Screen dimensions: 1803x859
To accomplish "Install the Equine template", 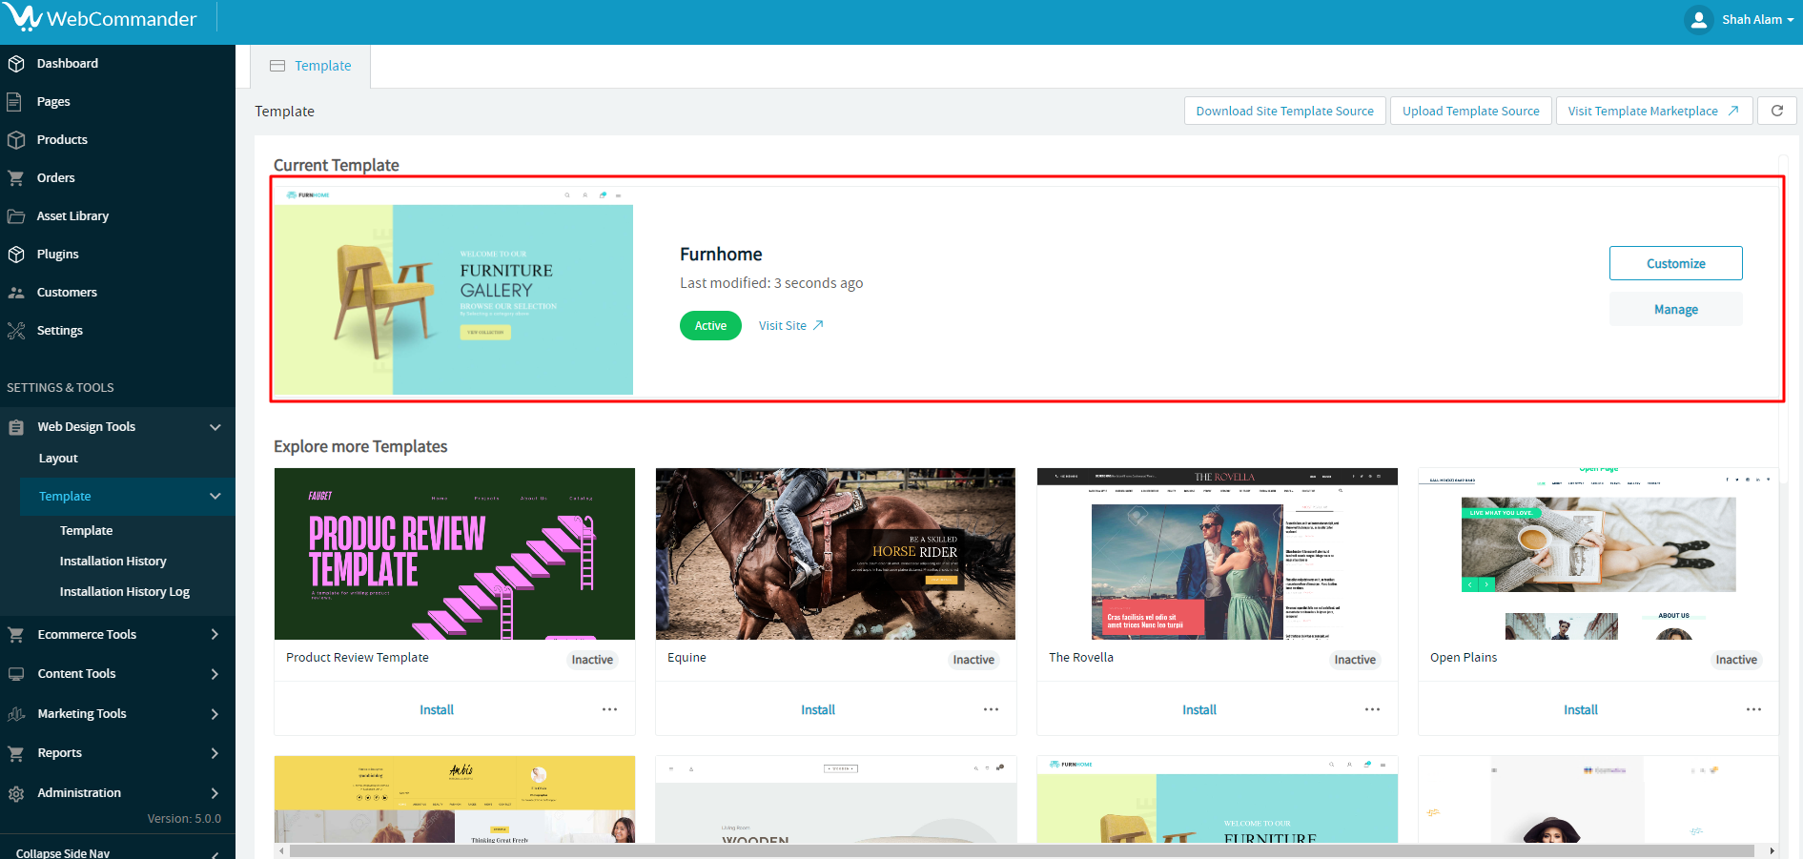I will [818, 710].
